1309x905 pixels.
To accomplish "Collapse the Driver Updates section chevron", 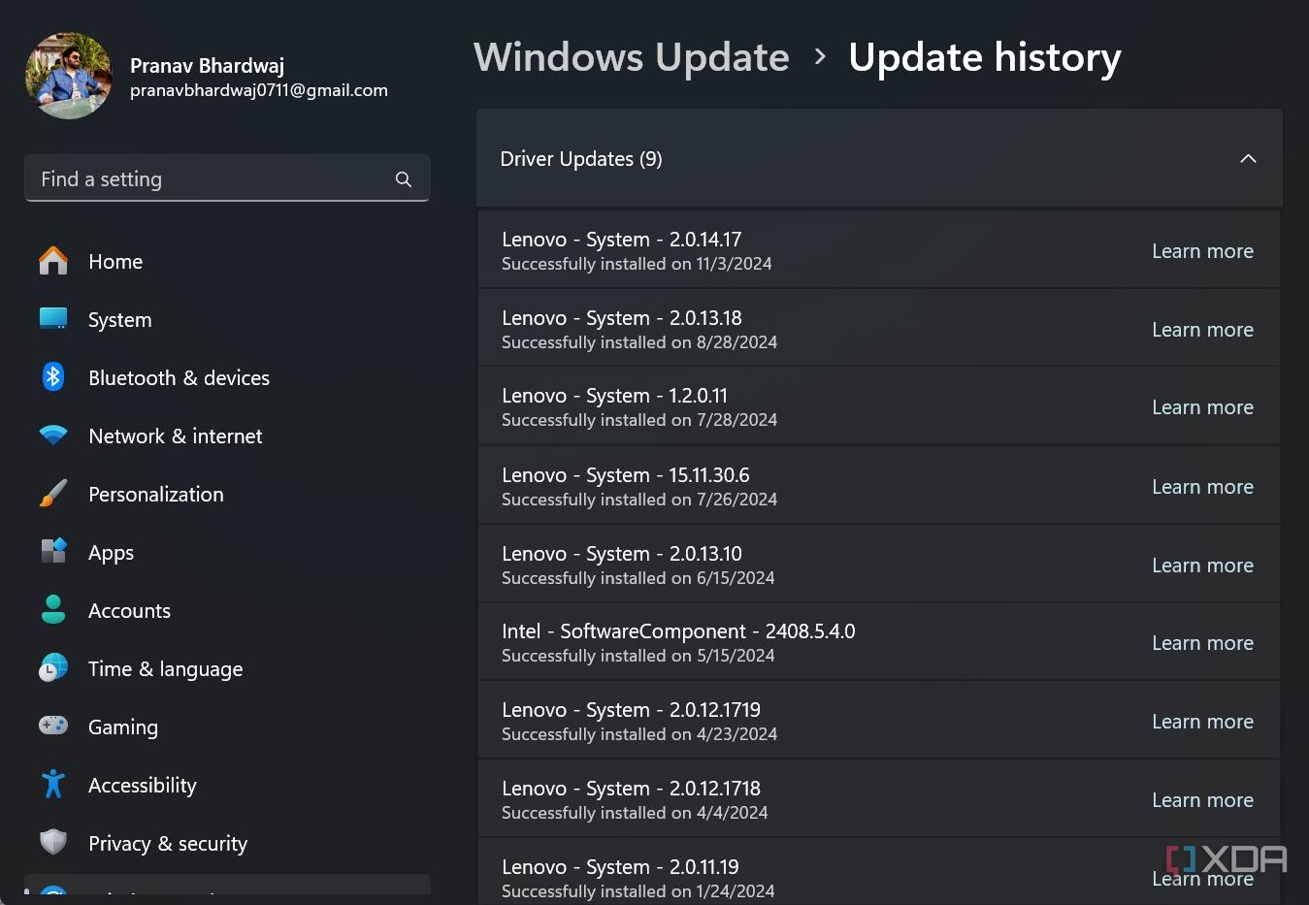I will (x=1248, y=158).
